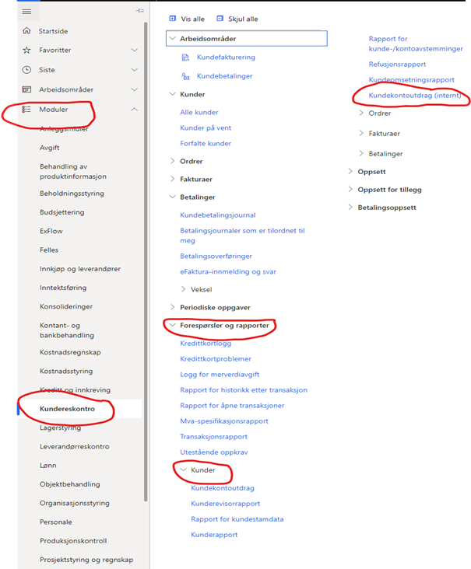Click the Vis alle expand icon

click(x=173, y=18)
